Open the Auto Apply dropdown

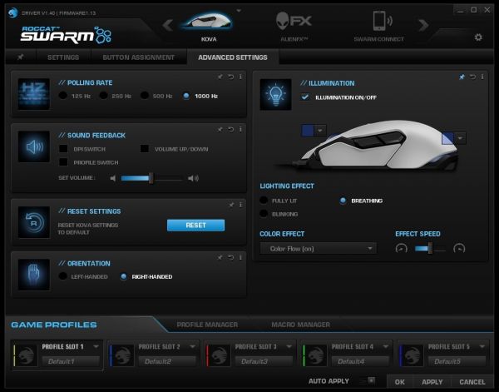pos(371,381)
